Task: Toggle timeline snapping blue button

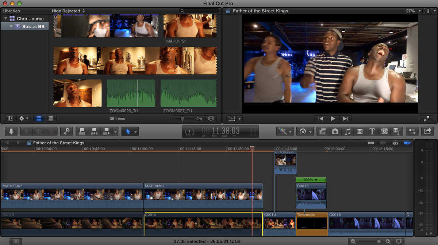Action: [407, 143]
